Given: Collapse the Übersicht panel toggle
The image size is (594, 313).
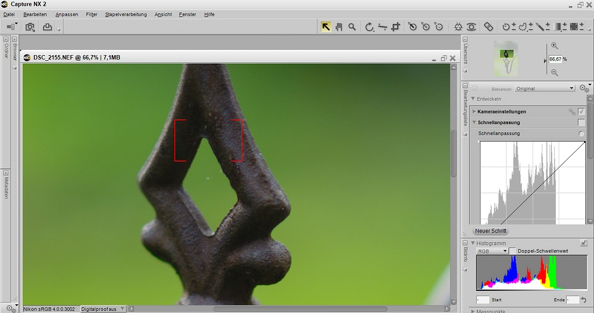Looking at the screenshot, I should (x=465, y=39).
